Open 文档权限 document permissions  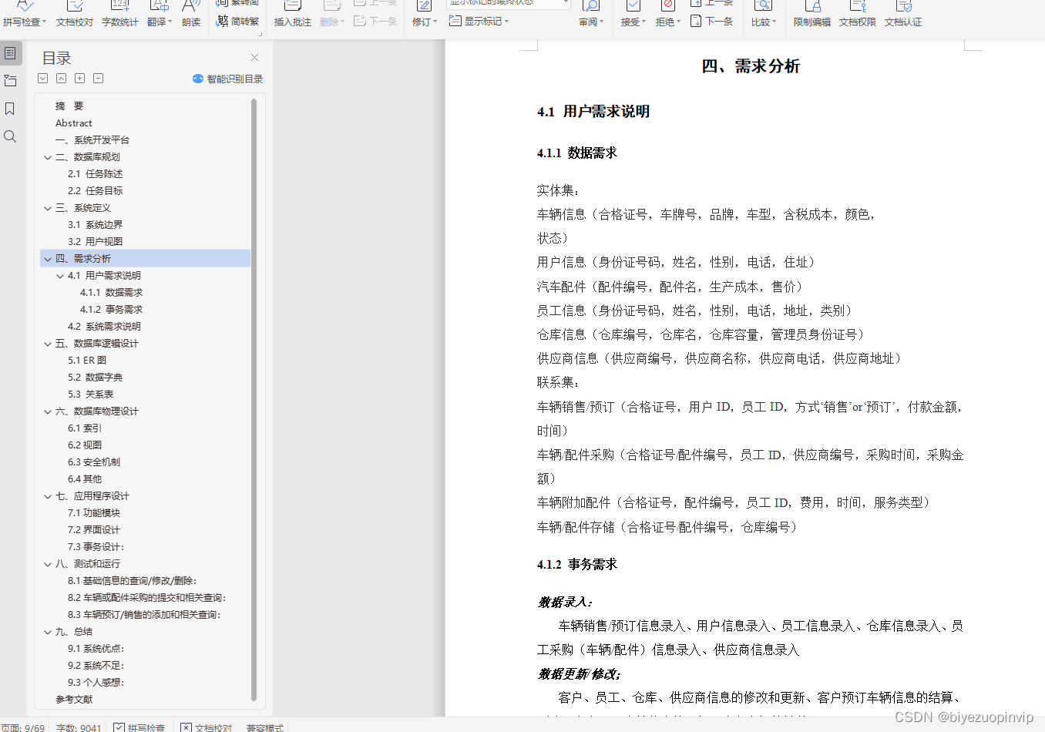coord(858,15)
